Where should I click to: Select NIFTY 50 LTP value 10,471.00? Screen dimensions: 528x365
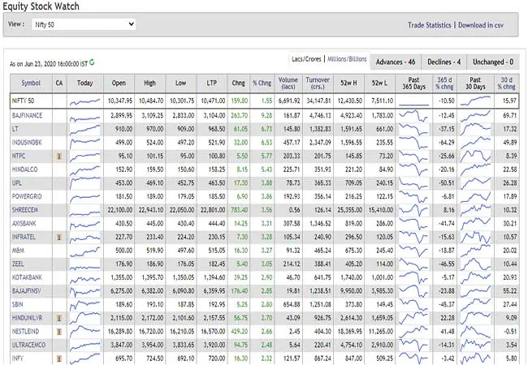pyautogui.click(x=213, y=101)
